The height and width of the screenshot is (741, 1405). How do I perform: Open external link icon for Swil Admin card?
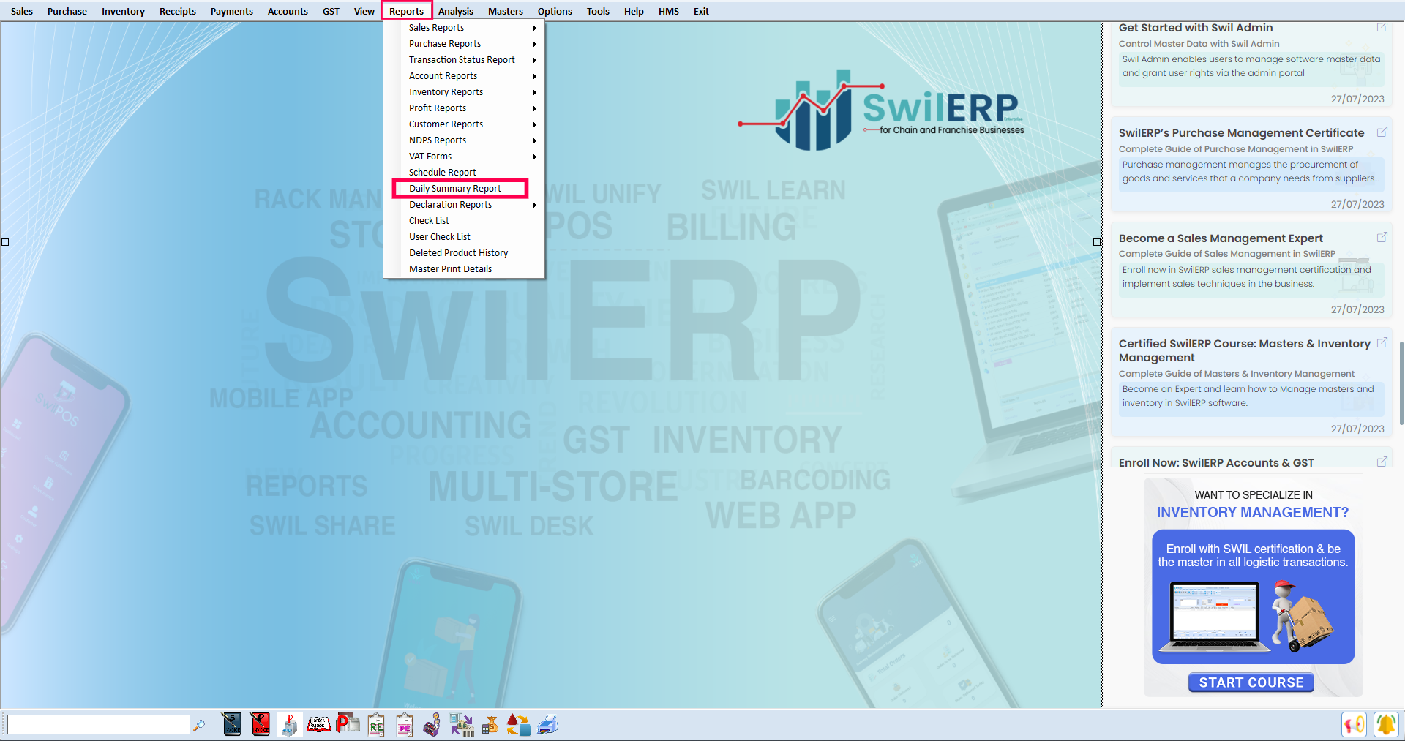(1382, 27)
